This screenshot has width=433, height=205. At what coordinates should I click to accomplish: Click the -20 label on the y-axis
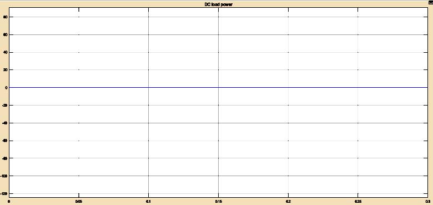[4, 105]
